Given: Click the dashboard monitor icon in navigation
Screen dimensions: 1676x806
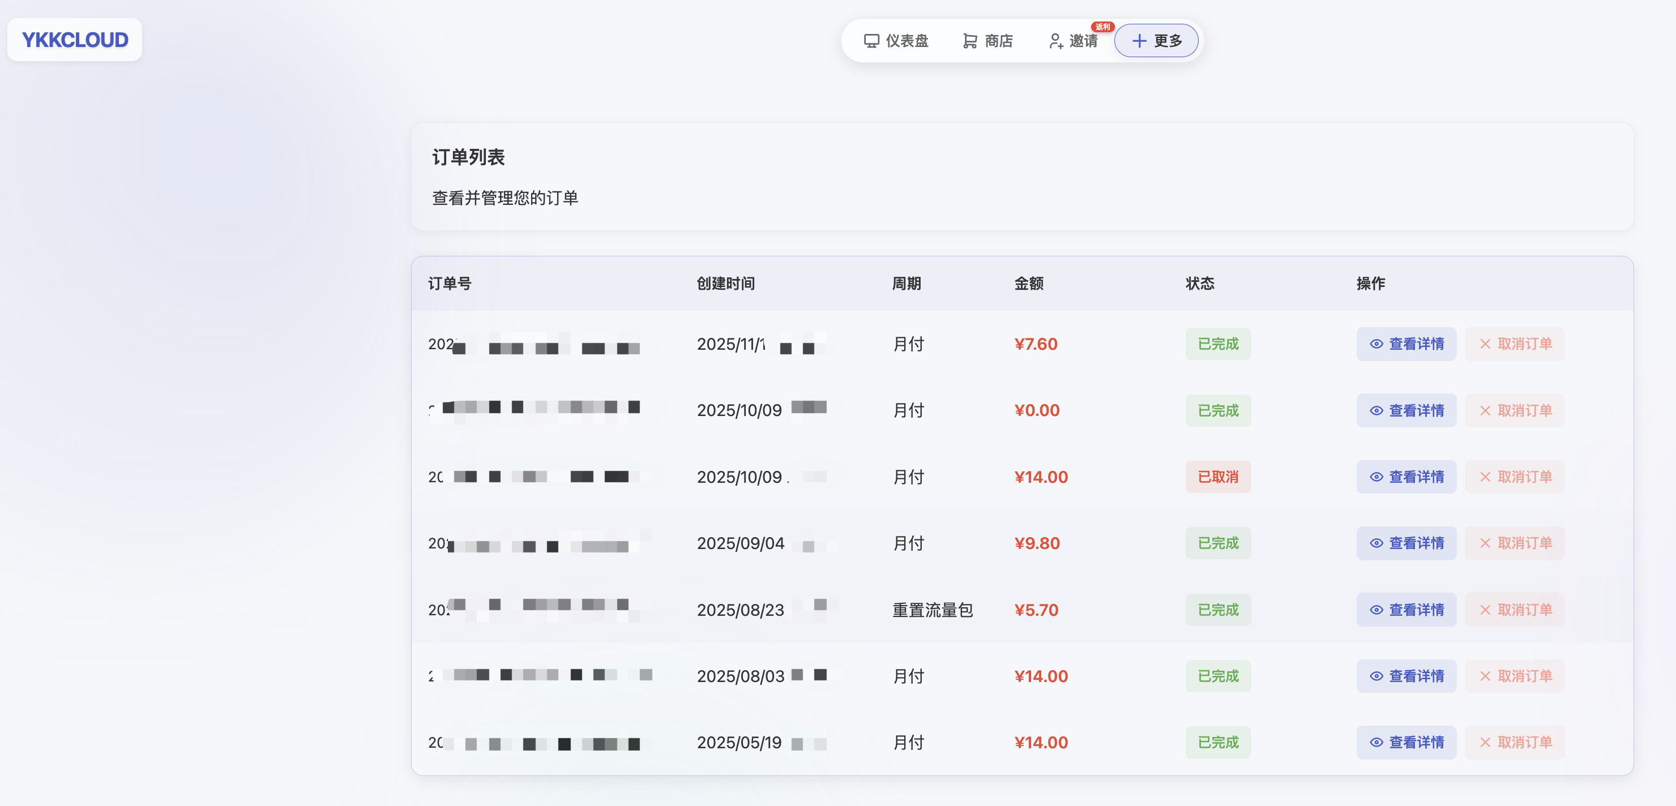Looking at the screenshot, I should tap(871, 41).
